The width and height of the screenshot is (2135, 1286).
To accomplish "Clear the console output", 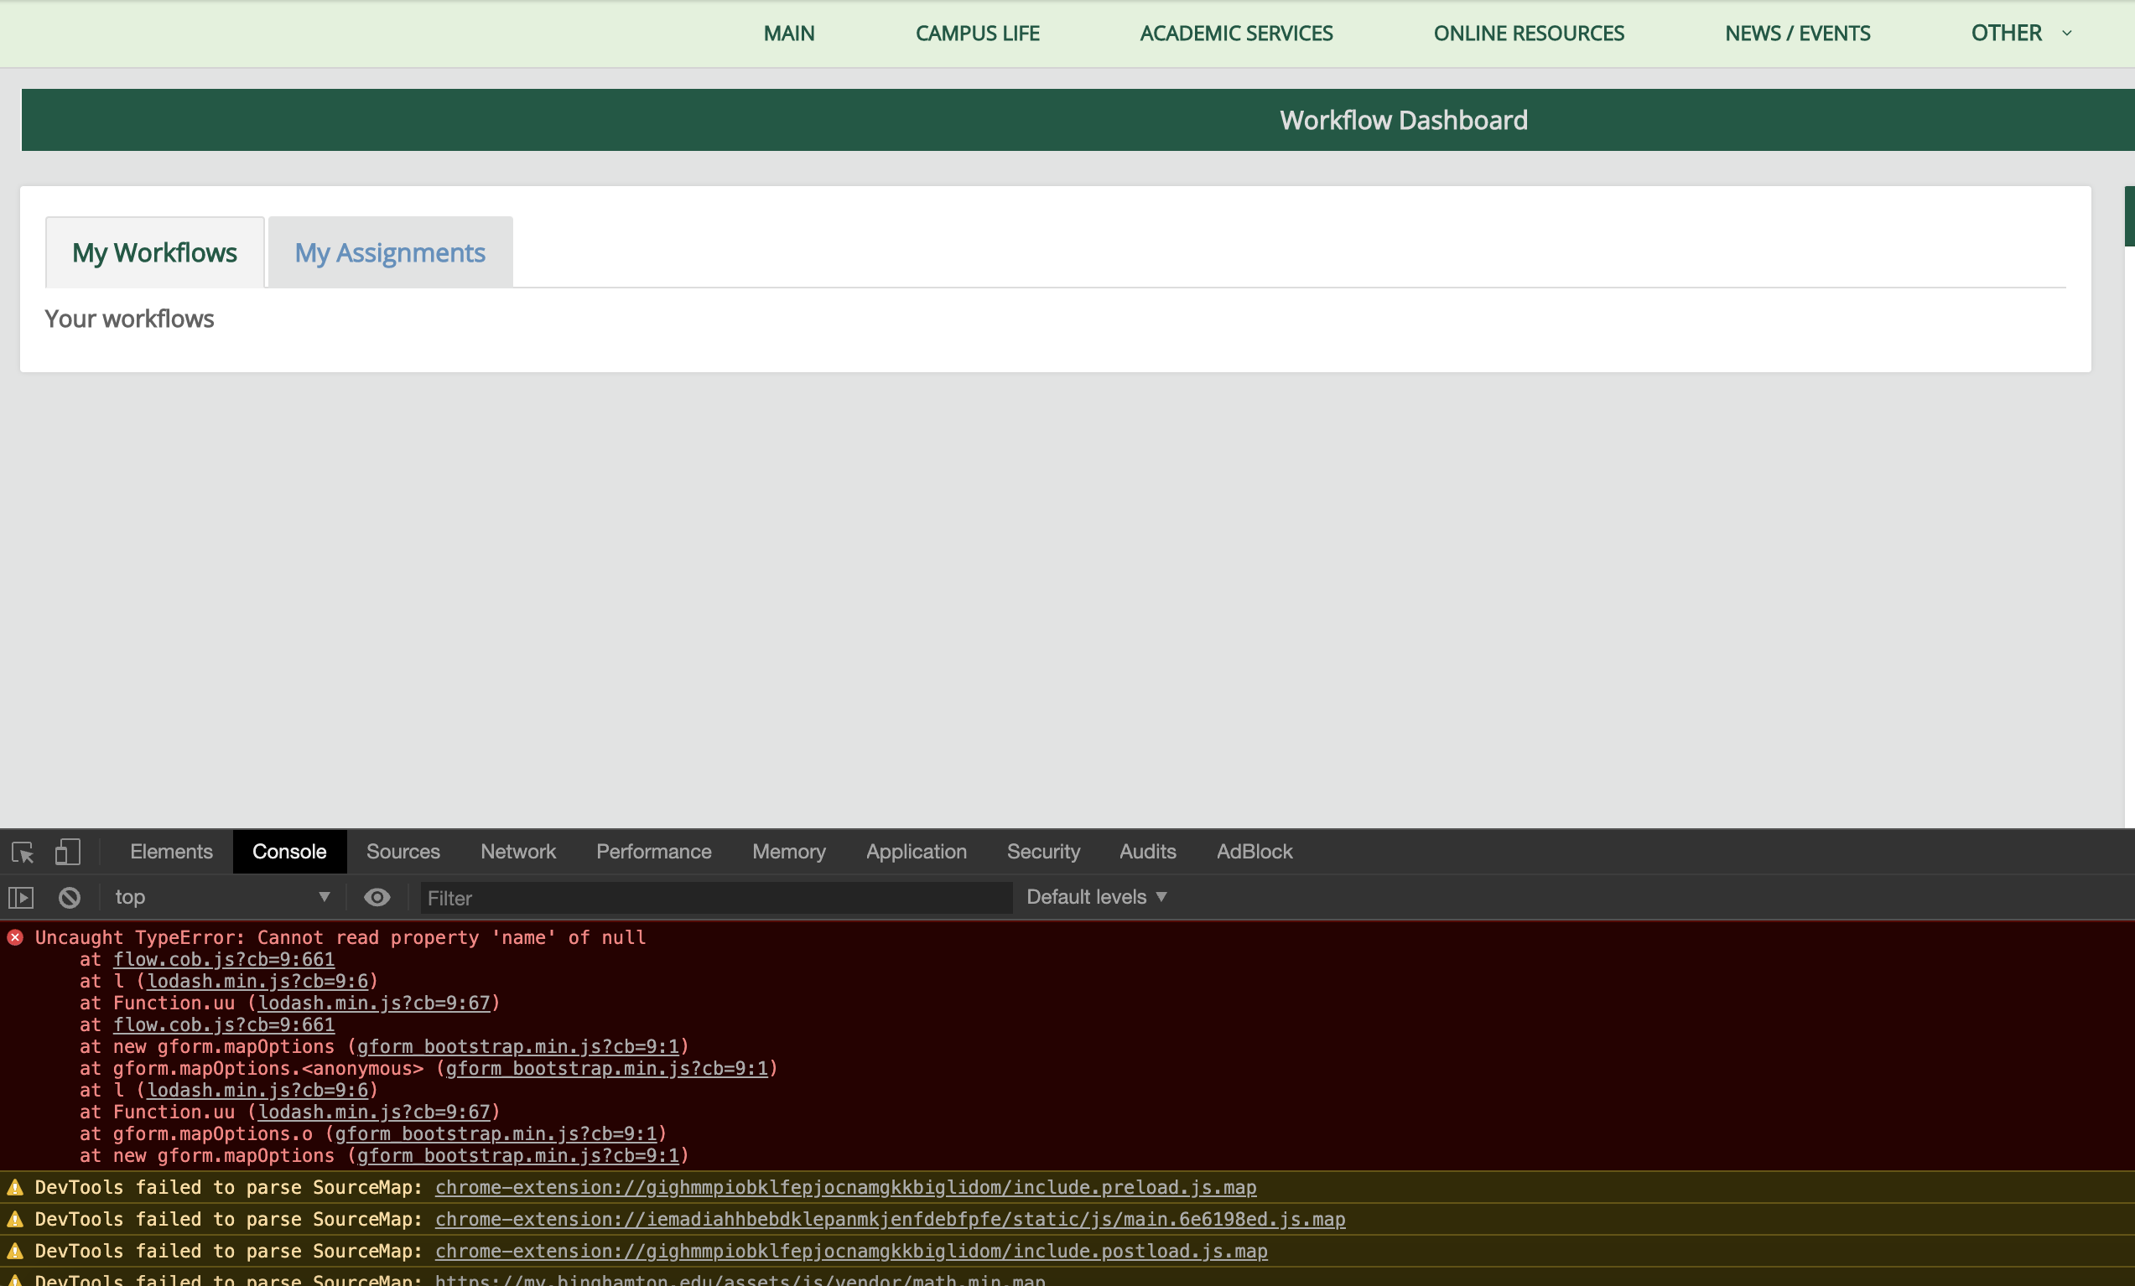I will click(70, 897).
